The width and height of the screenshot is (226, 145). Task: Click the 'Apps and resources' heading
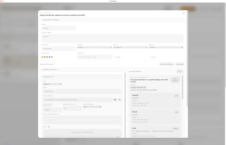click(47, 64)
